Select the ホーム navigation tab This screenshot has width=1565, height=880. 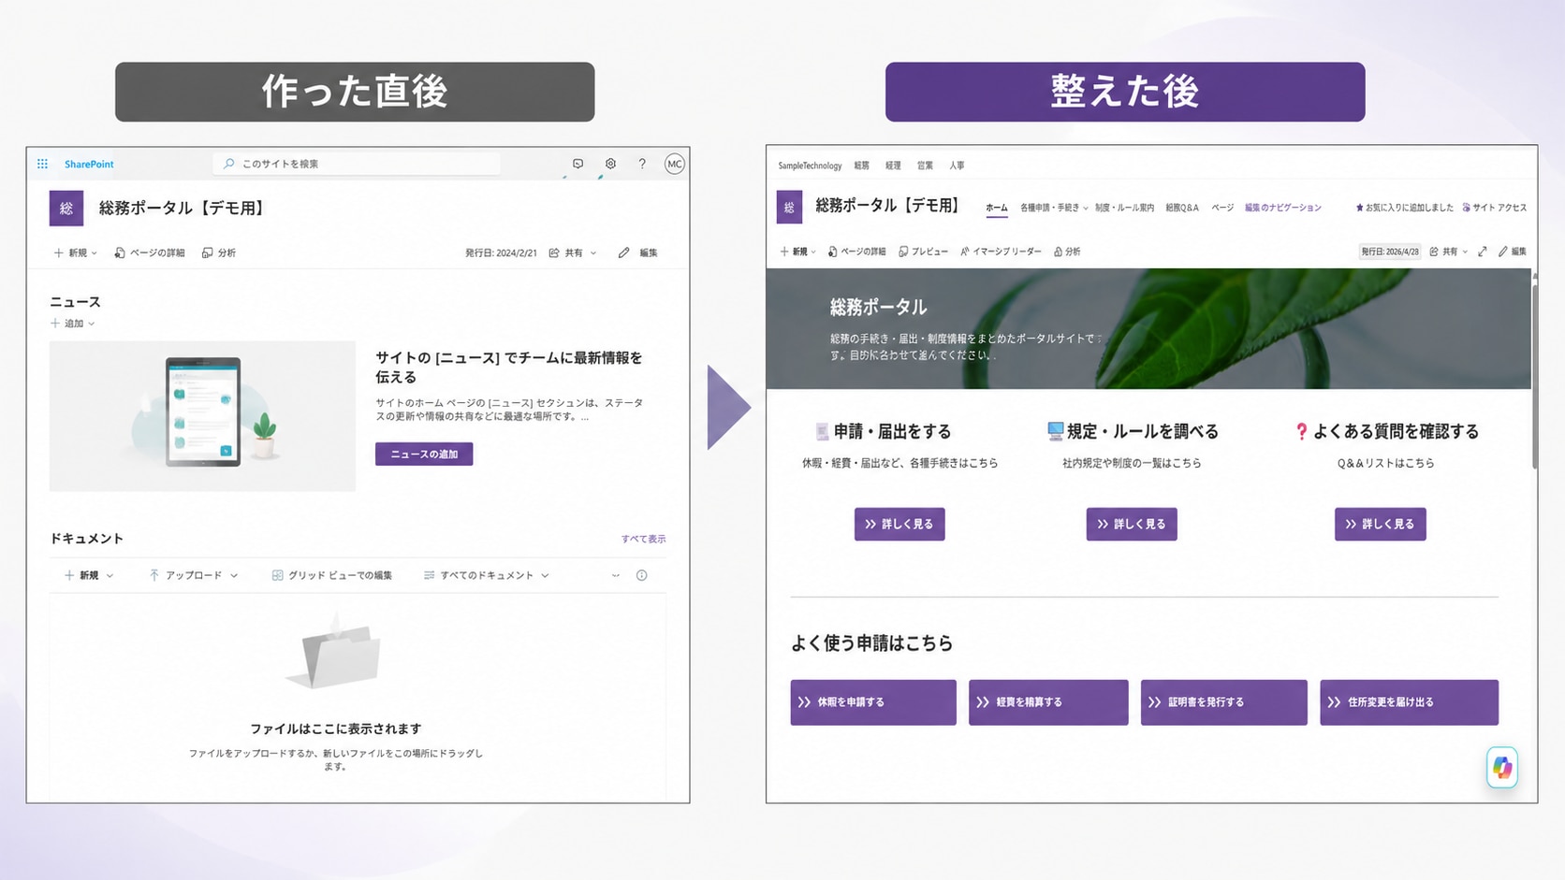tap(997, 208)
